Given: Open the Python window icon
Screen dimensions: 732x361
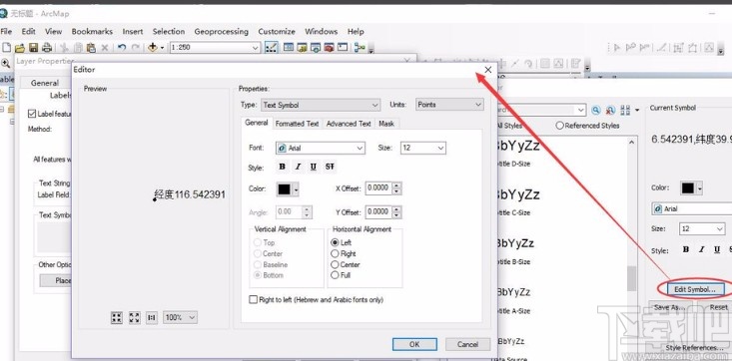Looking at the screenshot, I should 343,48.
